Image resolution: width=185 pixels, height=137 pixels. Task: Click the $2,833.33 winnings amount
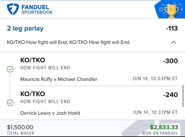click(164, 127)
